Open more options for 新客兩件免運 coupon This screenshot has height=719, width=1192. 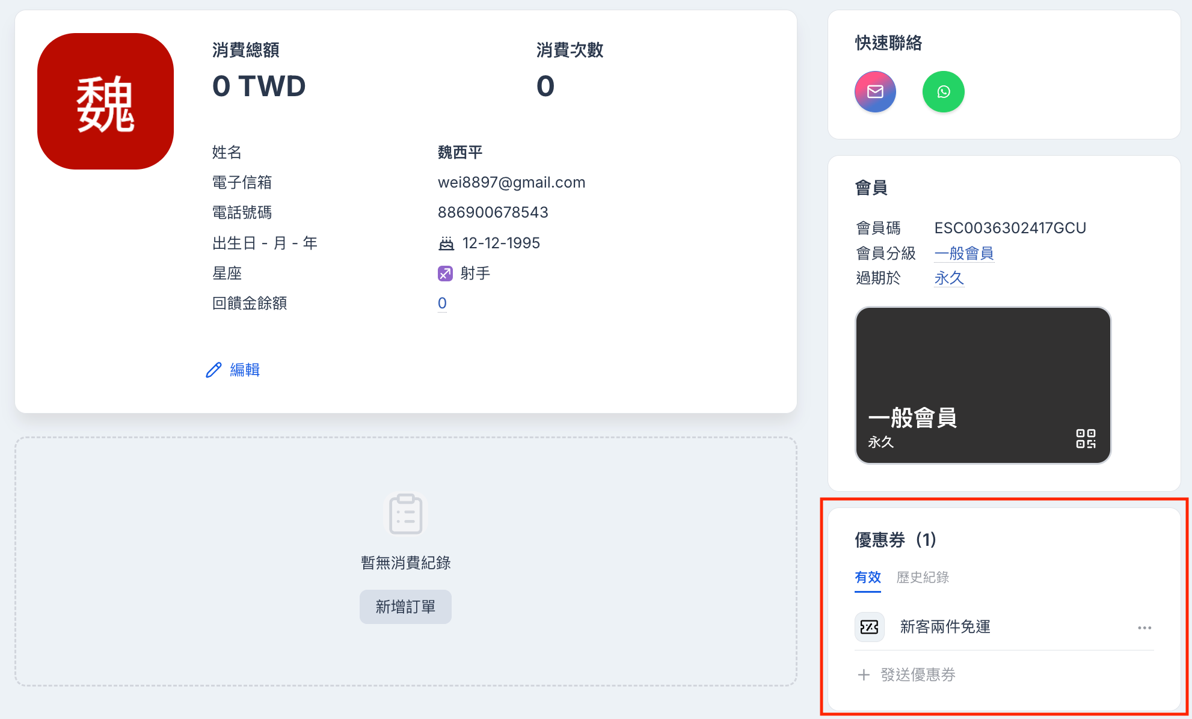tap(1144, 628)
